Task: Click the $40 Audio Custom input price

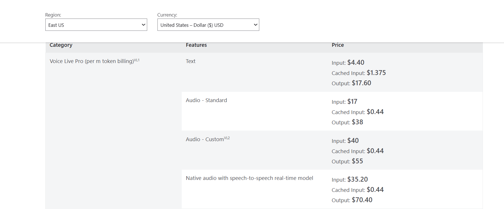Action: (353, 141)
